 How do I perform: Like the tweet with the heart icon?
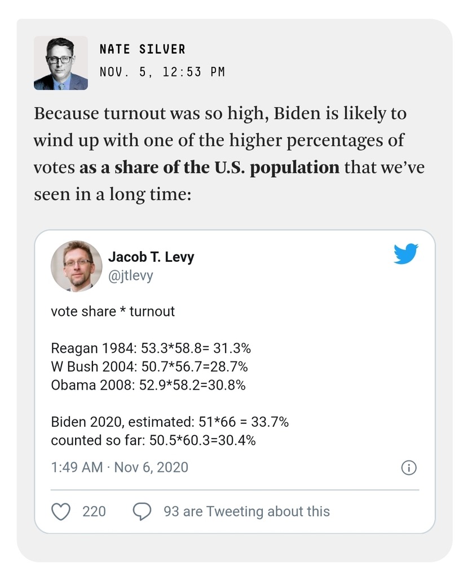click(x=60, y=511)
